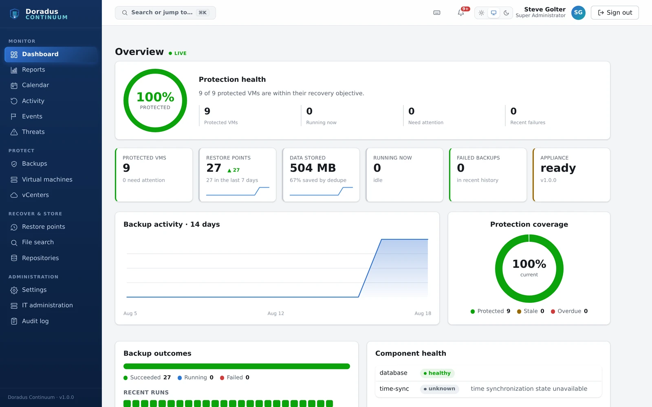Open Threats warning-triangle icon in sidebar

pyautogui.click(x=14, y=132)
